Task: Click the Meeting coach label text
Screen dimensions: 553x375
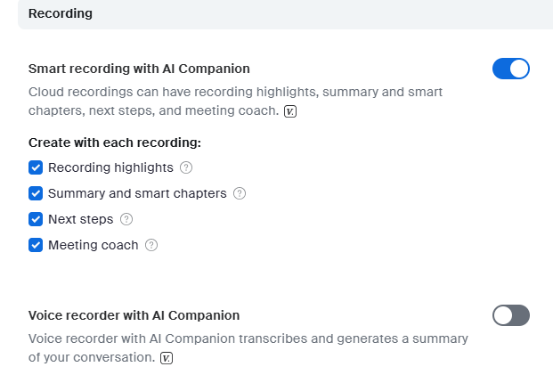Action: pyautogui.click(x=94, y=245)
